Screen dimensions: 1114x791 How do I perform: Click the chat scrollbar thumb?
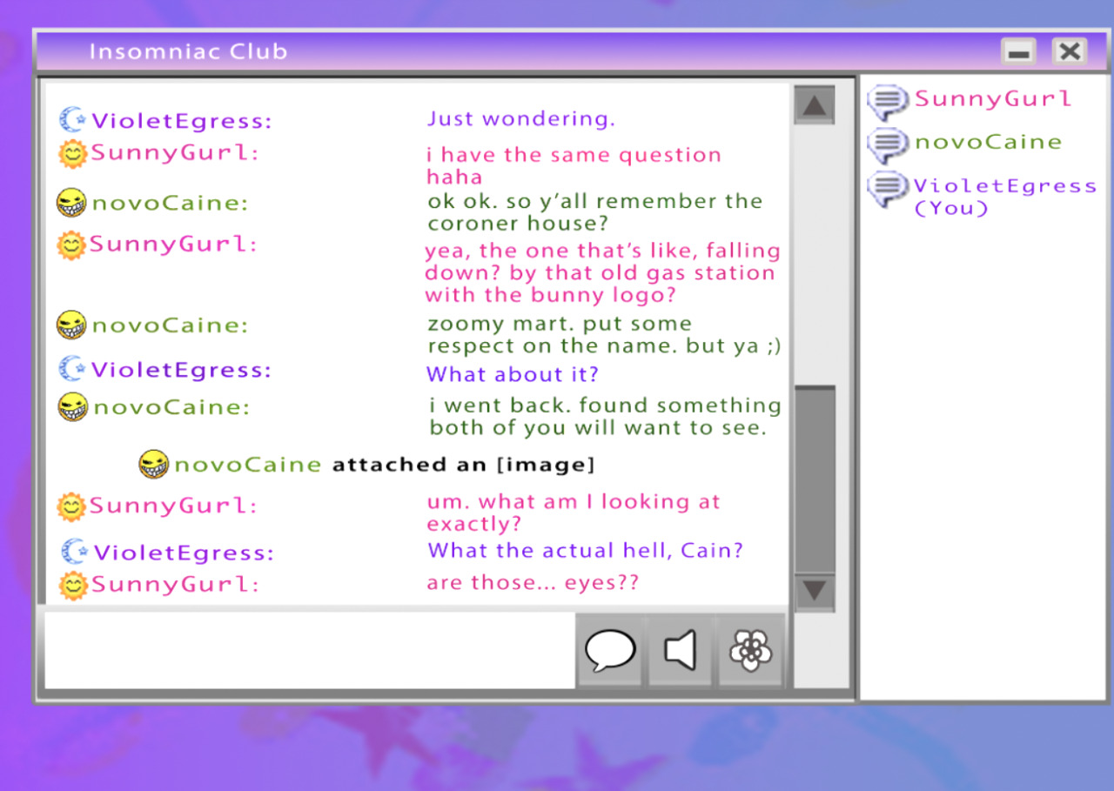pos(815,479)
